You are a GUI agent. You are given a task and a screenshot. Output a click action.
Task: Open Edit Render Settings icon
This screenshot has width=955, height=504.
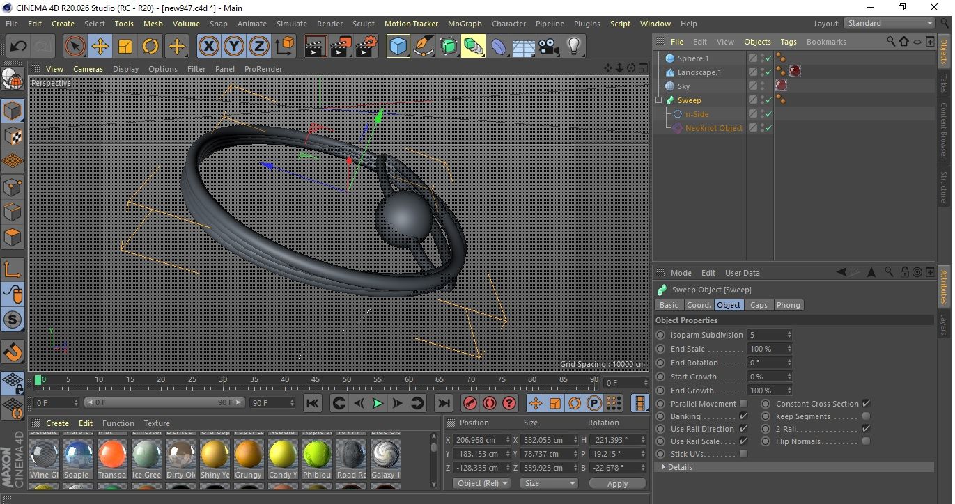coord(366,47)
